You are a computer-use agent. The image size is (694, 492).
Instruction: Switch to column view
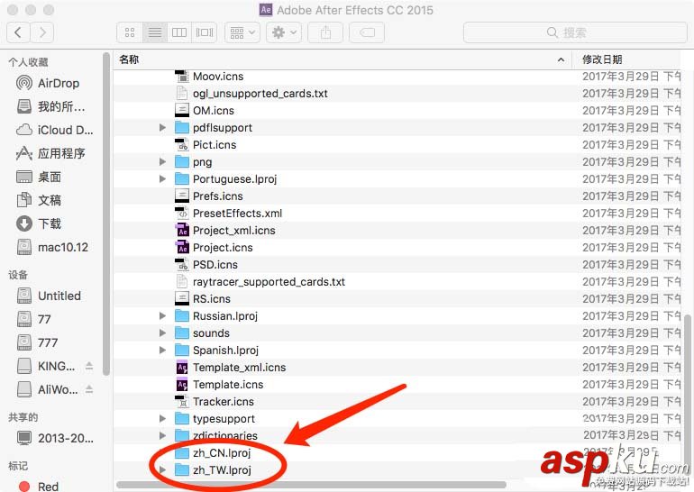coord(179,32)
